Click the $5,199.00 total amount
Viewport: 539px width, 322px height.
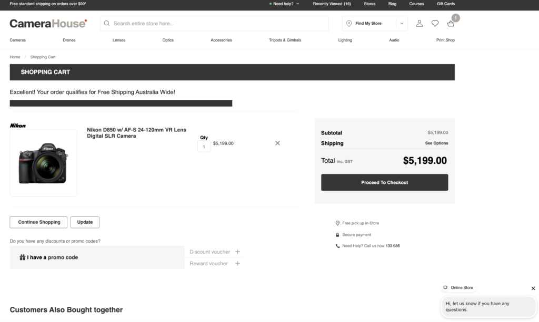[425, 161]
